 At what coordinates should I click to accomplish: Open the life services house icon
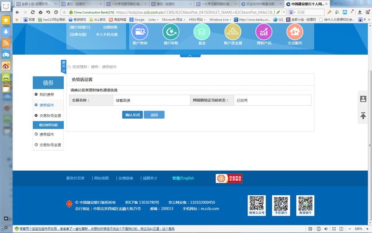tap(294, 32)
